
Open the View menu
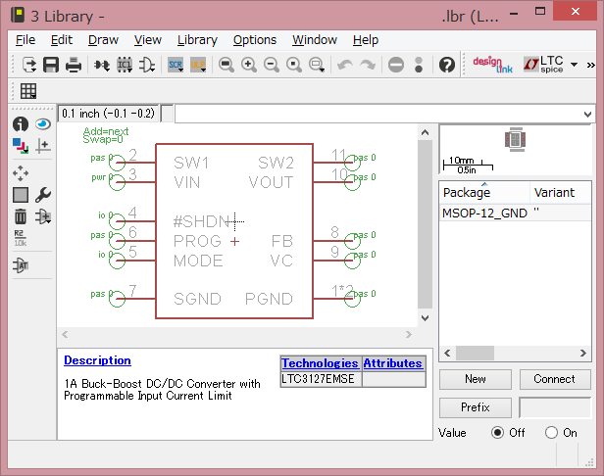coord(148,40)
